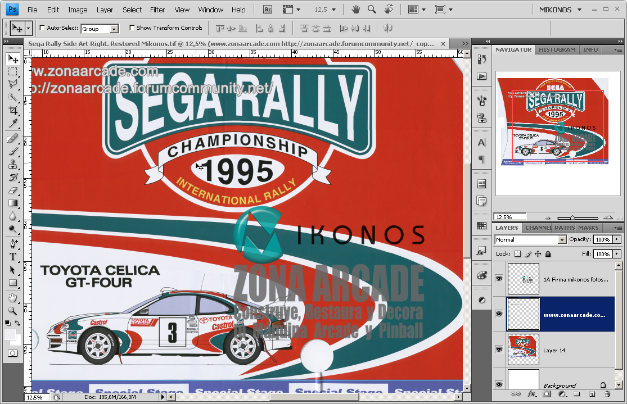627x404 pixels.
Task: Enable the Auto-Select checkbox
Action: click(x=42, y=28)
